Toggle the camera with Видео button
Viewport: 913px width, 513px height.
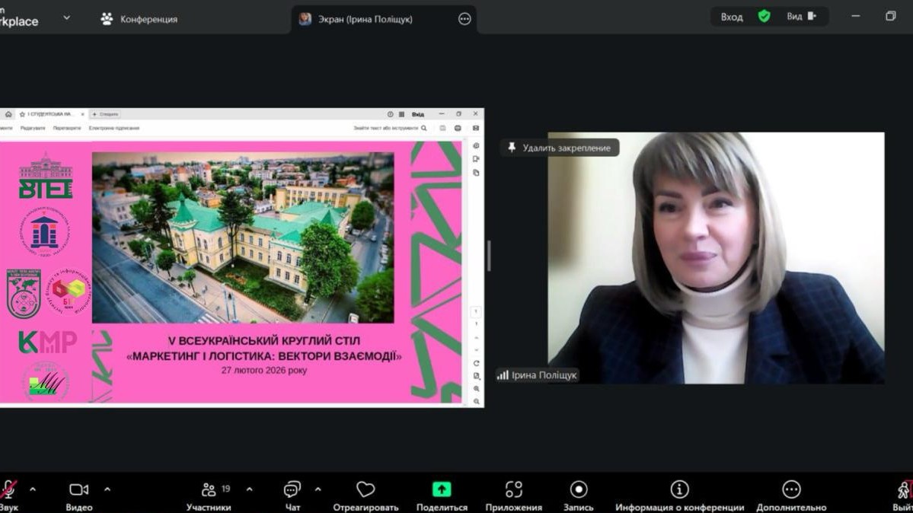(x=78, y=490)
